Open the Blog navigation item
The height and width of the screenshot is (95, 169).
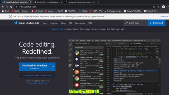(x=63, y=23)
